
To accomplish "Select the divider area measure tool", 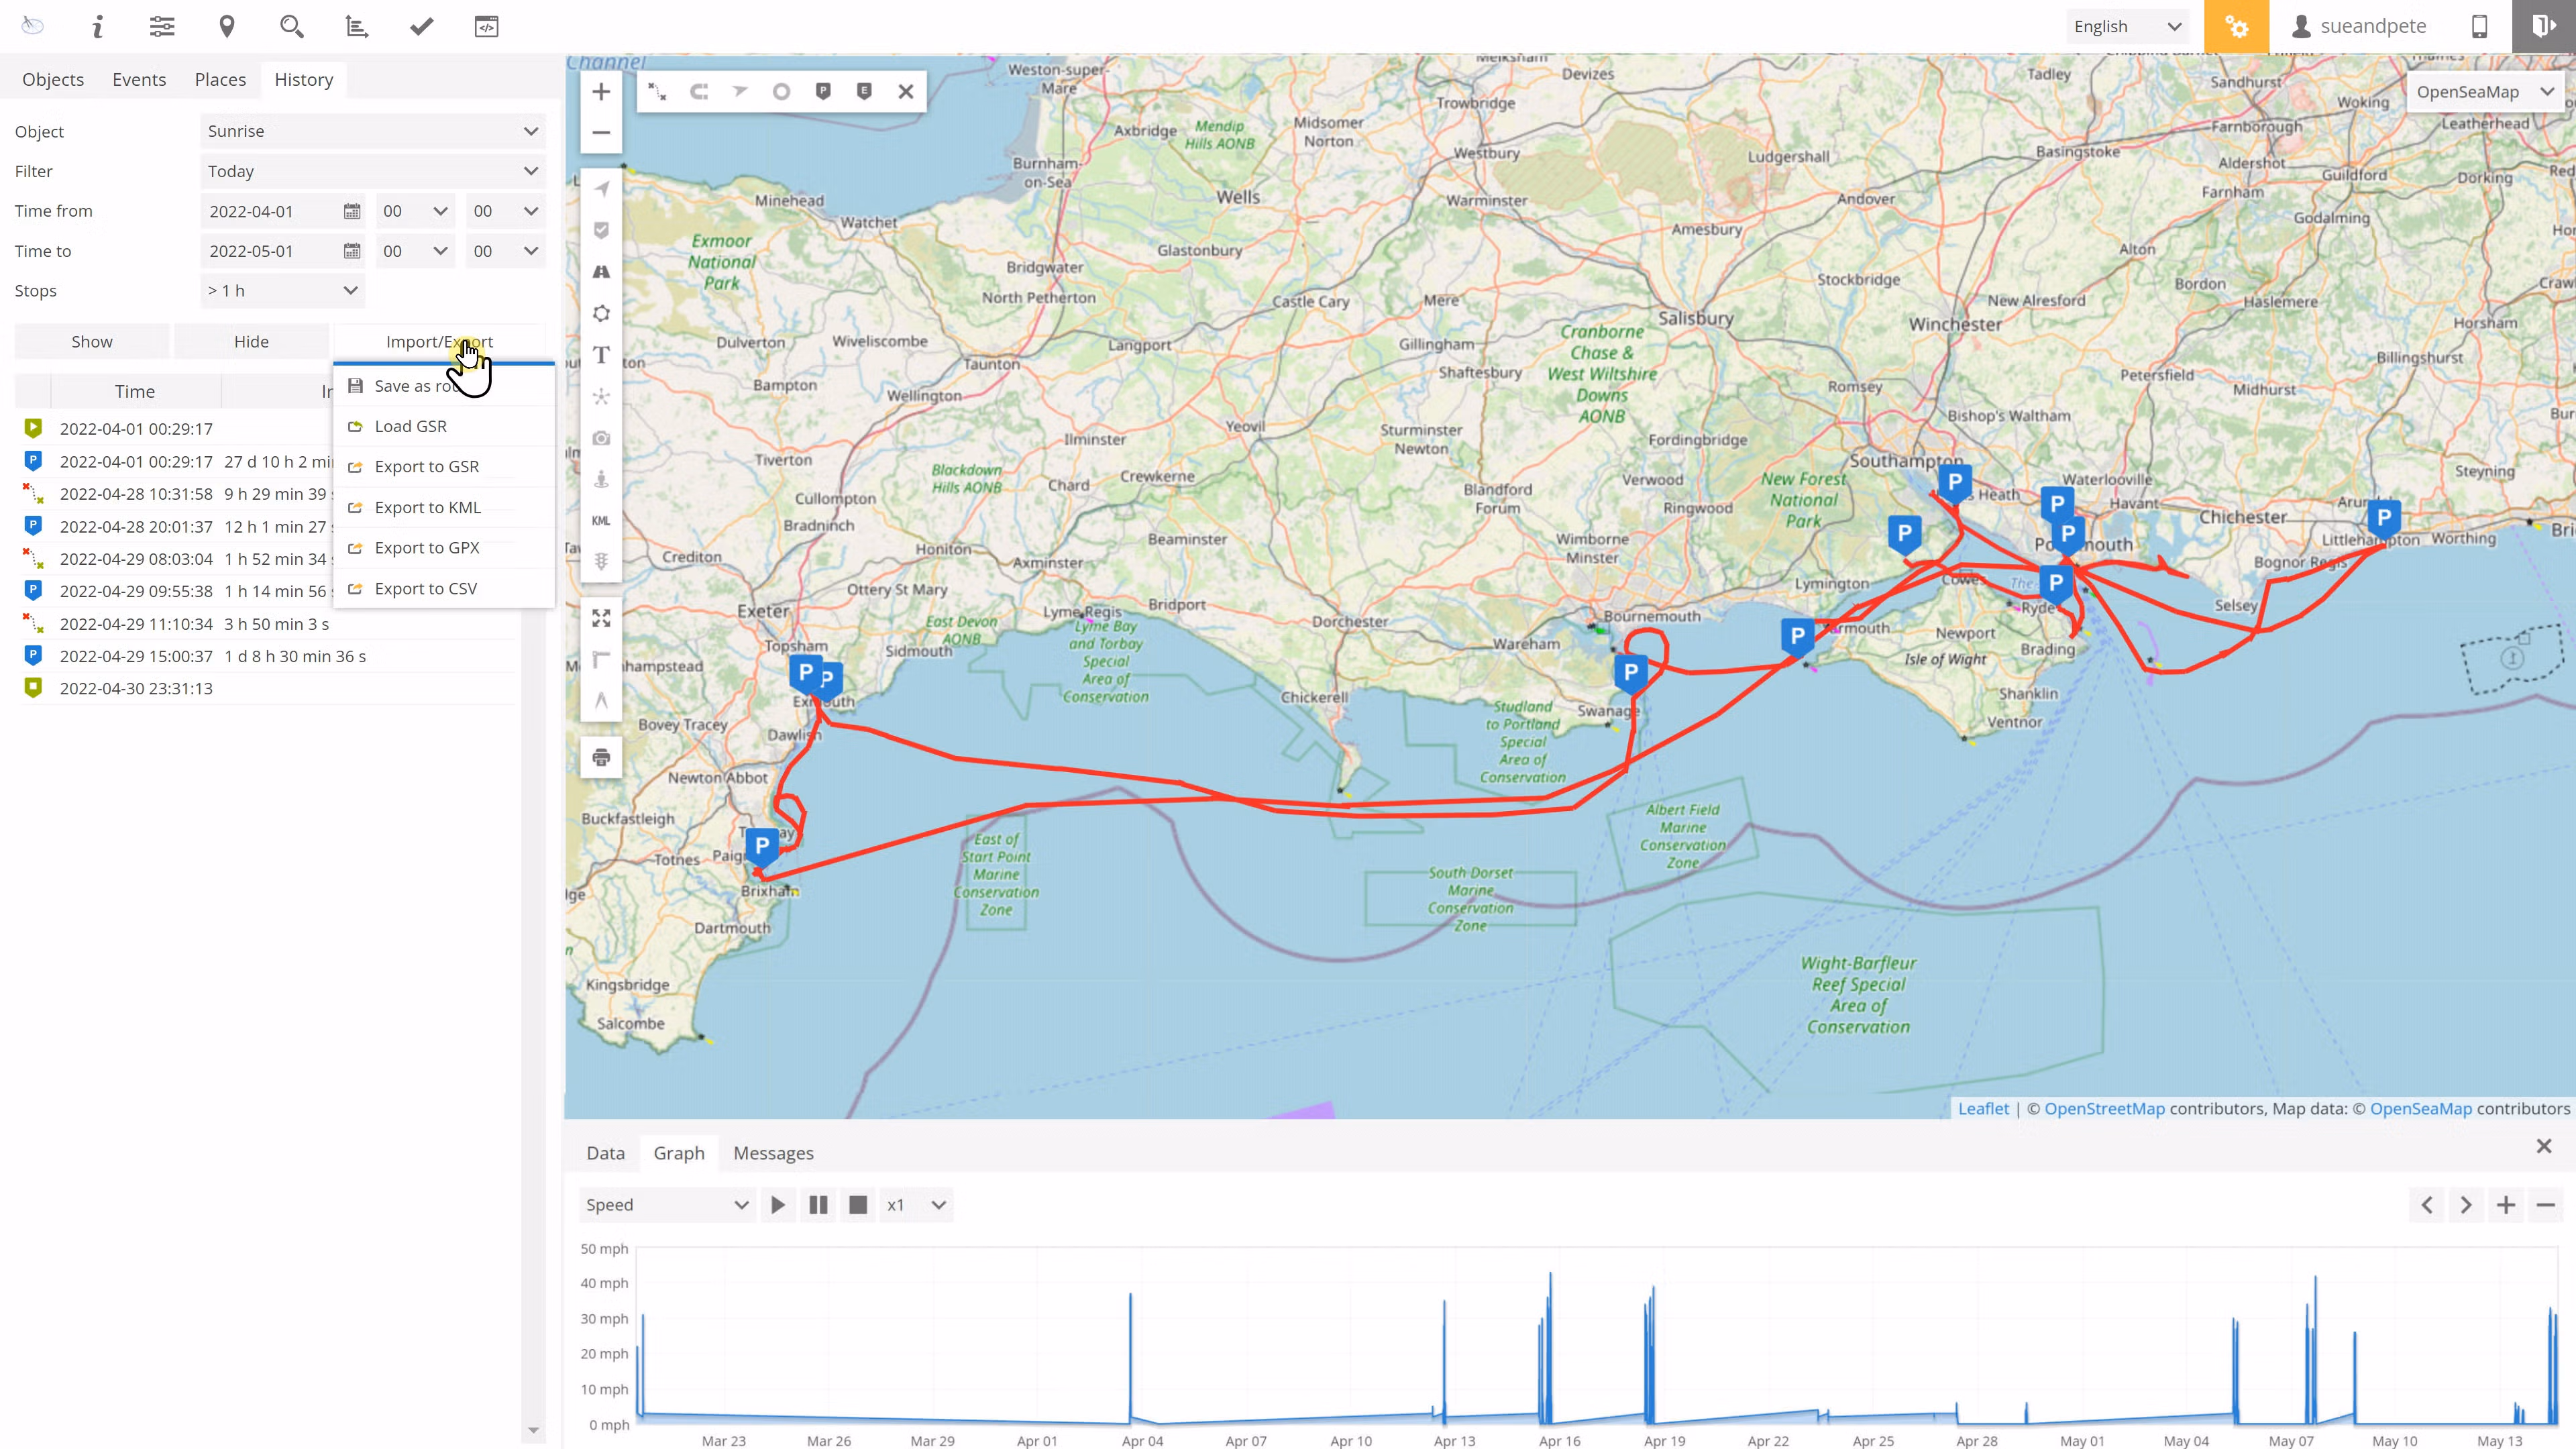I will click(x=601, y=700).
